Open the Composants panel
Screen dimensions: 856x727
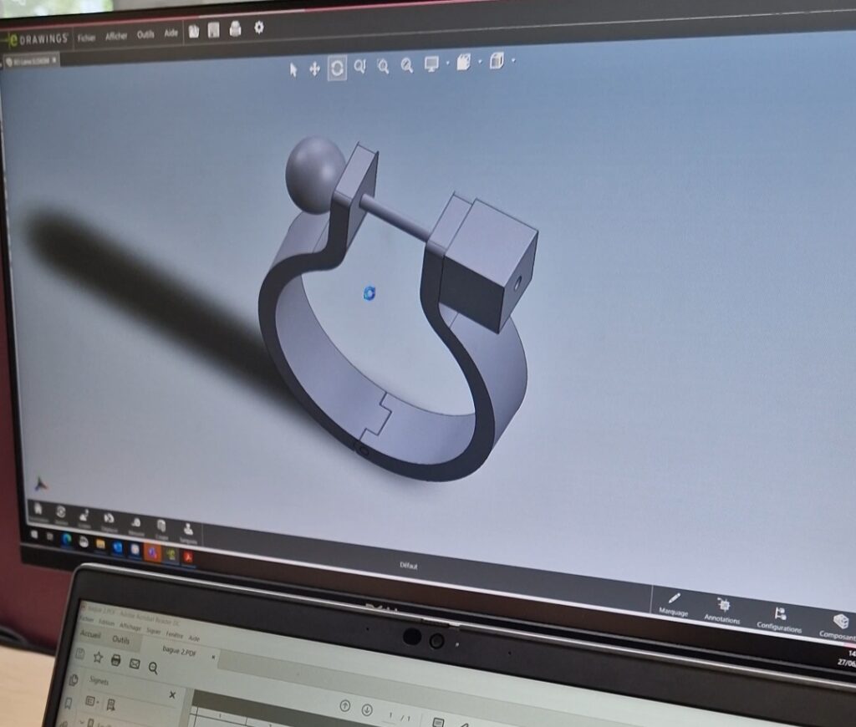click(x=838, y=628)
